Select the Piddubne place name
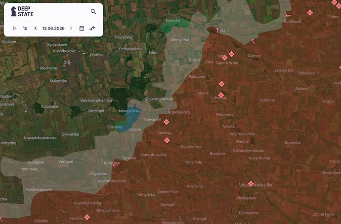 tap(197, 76)
